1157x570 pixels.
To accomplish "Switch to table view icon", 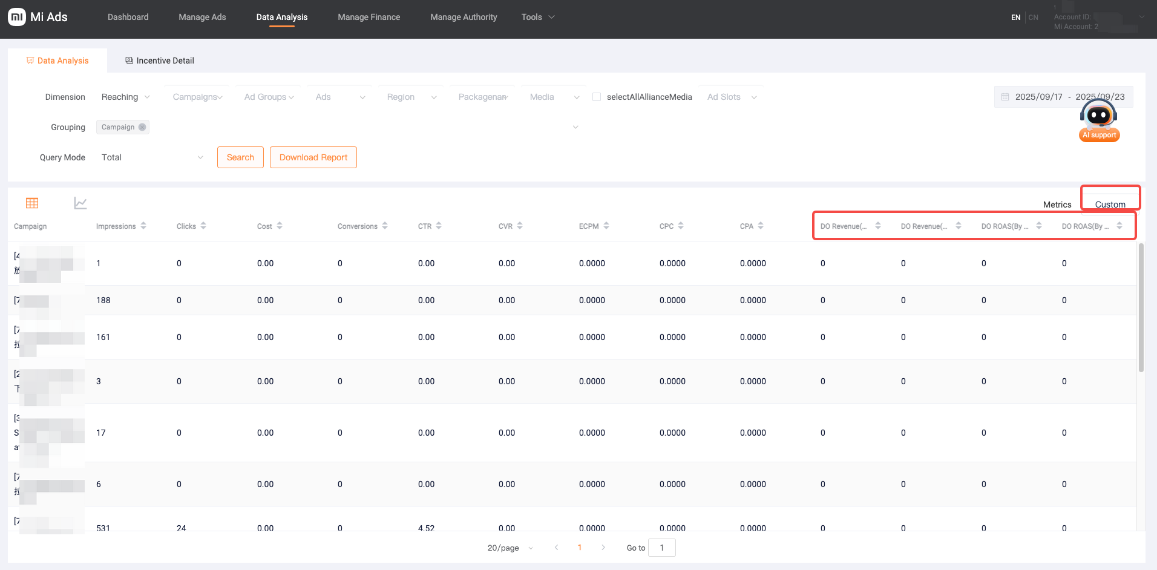I will [x=32, y=203].
